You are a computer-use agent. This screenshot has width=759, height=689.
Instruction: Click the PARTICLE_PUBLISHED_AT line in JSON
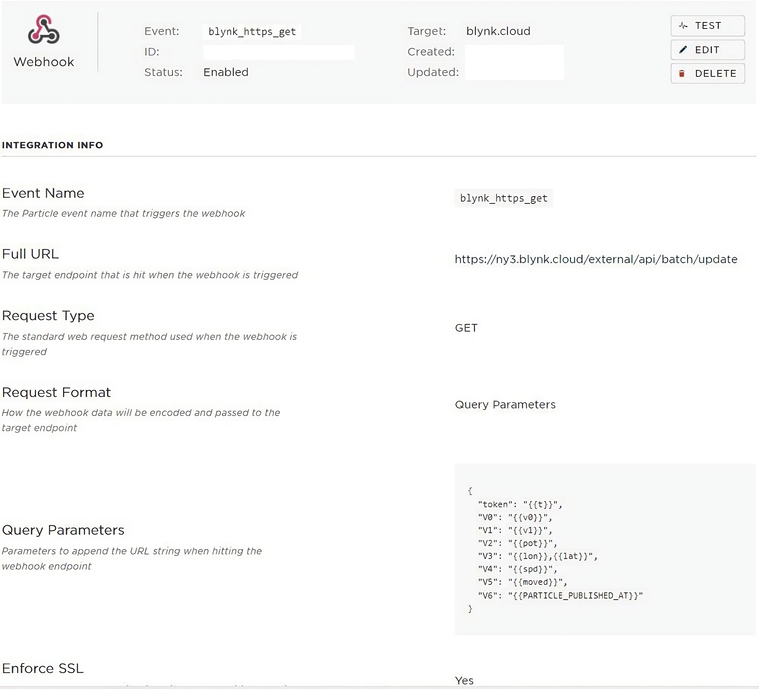point(560,595)
